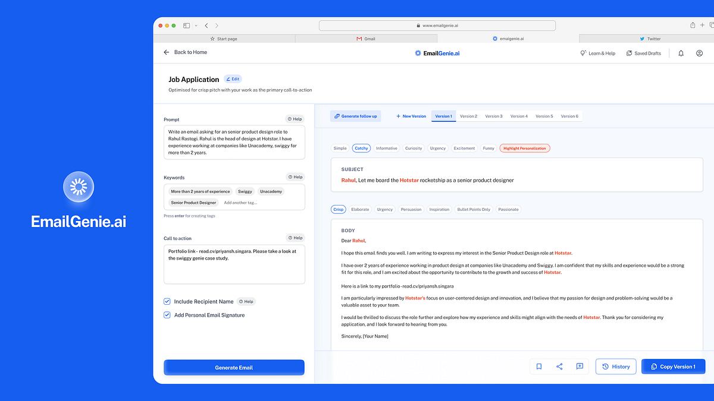Open the notifications bell
Screen dimensions: 714x401
pyautogui.click(x=681, y=53)
